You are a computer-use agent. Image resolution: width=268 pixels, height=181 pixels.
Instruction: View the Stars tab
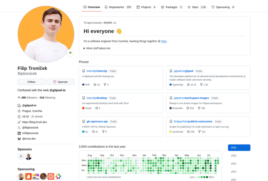pos(197,7)
